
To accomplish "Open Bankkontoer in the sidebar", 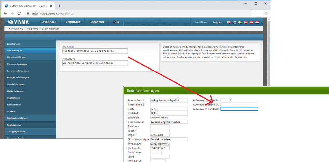I will click(x=30, y=105).
